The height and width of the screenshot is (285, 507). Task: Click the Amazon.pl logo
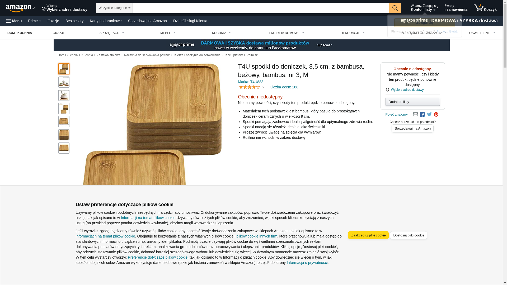click(x=21, y=8)
